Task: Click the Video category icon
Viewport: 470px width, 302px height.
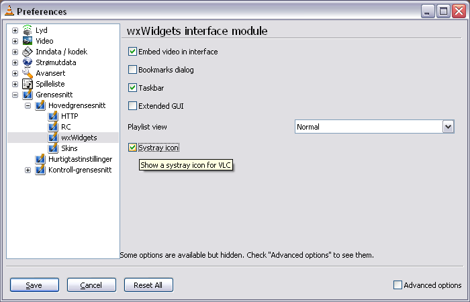Action: (28, 41)
